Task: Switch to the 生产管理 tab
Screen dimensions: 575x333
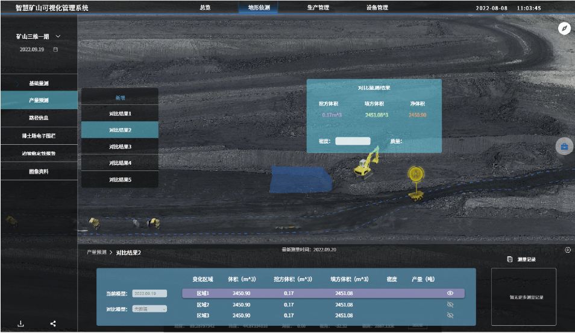Action: point(318,8)
